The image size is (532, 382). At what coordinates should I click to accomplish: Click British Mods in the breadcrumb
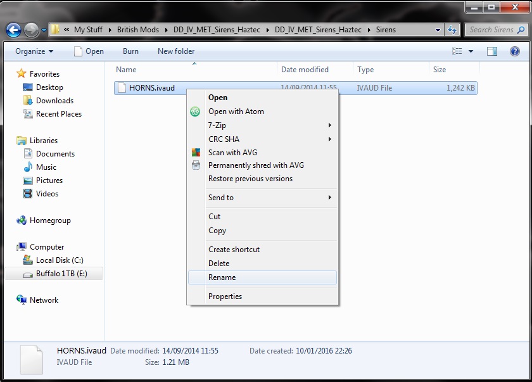138,30
